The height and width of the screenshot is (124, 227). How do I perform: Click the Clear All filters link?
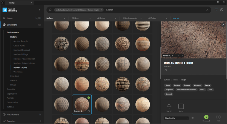tap(175, 18)
